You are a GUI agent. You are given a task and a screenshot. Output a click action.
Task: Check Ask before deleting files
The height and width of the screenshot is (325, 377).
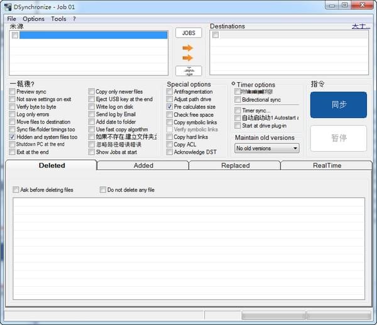pyautogui.click(x=16, y=189)
